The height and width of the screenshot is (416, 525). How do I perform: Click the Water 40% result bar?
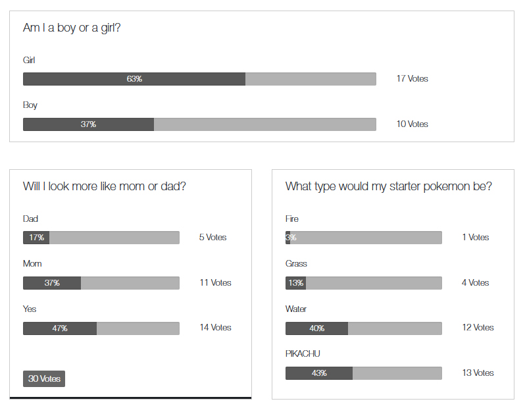[x=364, y=328]
